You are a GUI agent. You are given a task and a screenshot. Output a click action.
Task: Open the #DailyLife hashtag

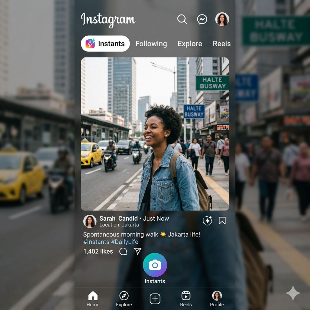[x=124, y=242]
